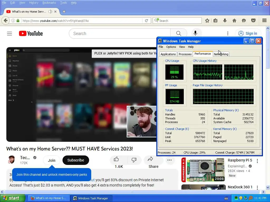Click the CPU usage tray icon
This screenshot has width=270, height=202.
pos(236,198)
